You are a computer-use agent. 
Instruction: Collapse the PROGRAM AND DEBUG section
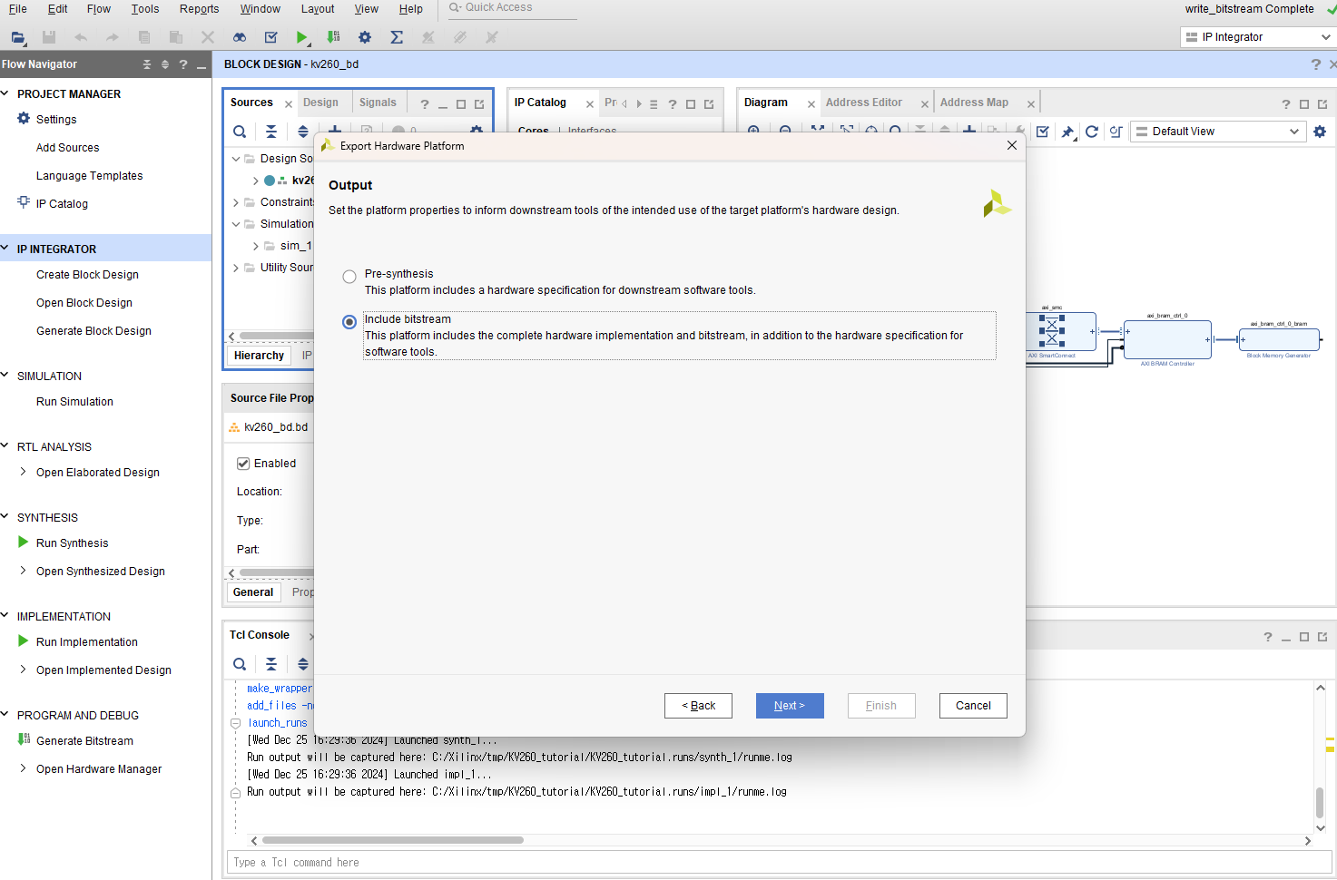click(5, 715)
